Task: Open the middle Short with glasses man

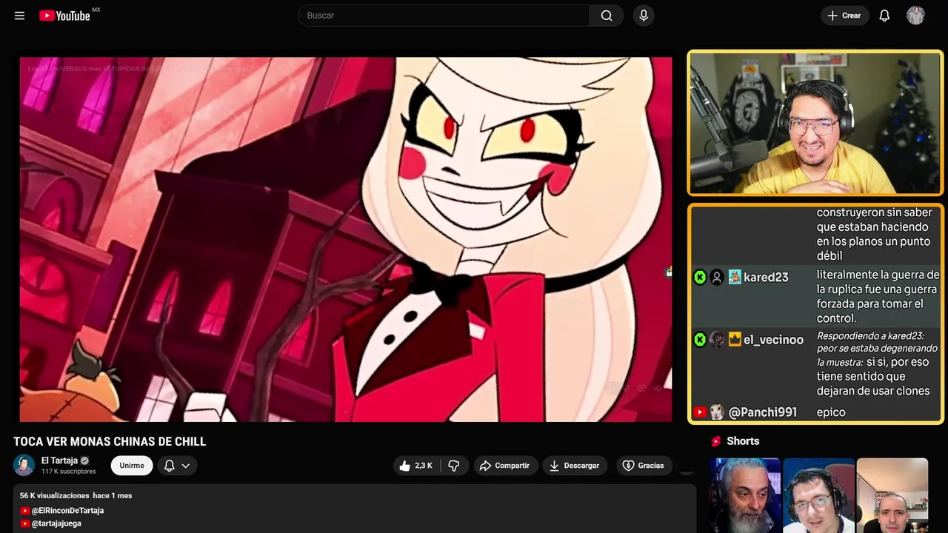Action: click(818, 495)
